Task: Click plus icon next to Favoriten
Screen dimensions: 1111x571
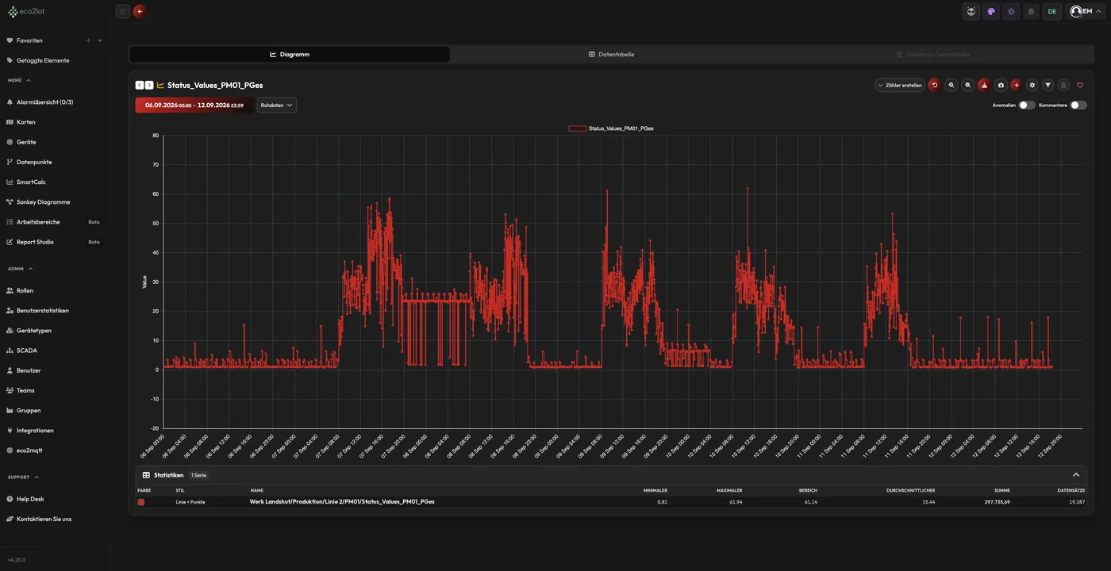Action: click(88, 40)
